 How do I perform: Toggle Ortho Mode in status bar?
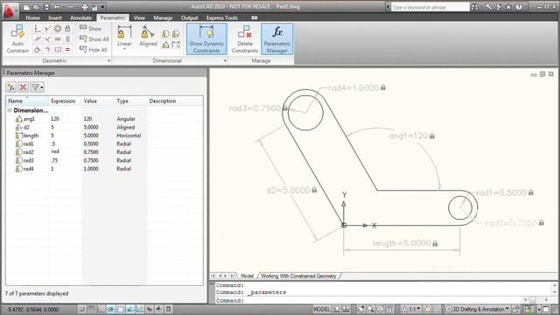(101, 309)
